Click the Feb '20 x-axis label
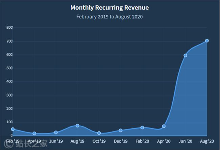 pos(142,141)
